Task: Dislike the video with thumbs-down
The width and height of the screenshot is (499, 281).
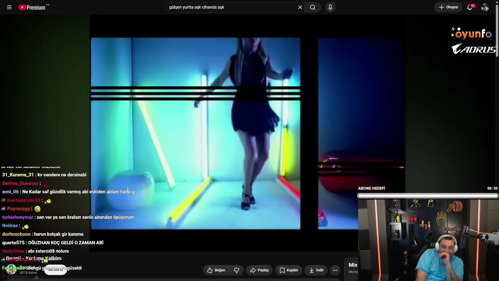Action: 237,270
